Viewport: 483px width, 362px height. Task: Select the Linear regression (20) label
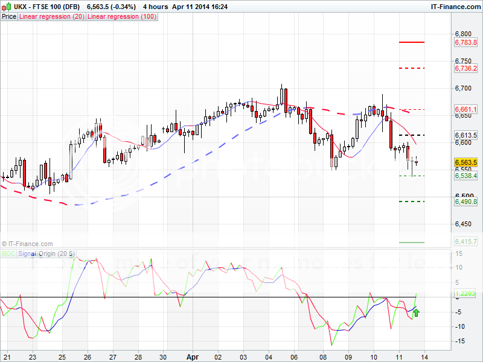52,17
